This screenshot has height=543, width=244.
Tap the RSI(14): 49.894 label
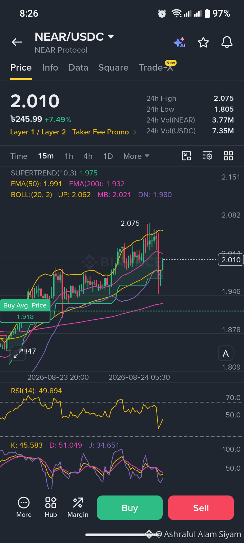[x=36, y=391]
